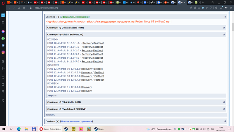Expand the Russia Stable ROM spoiler

tap(65, 28)
